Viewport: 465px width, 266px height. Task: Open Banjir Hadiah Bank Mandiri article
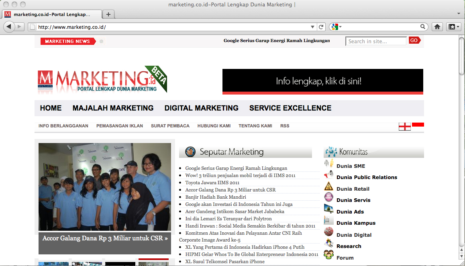(x=216, y=197)
